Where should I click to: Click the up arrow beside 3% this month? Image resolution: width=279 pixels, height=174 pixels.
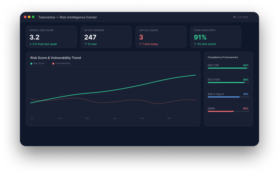tap(195, 44)
